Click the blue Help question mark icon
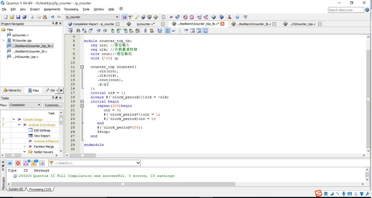The width and height of the screenshot is (372, 198). 237,17
